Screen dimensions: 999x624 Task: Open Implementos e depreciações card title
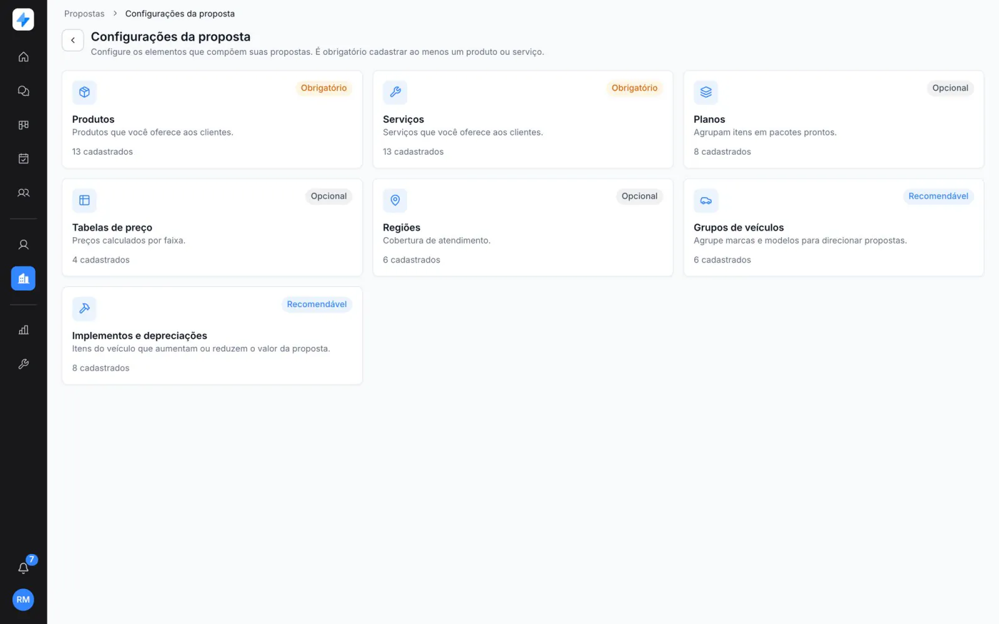139,336
